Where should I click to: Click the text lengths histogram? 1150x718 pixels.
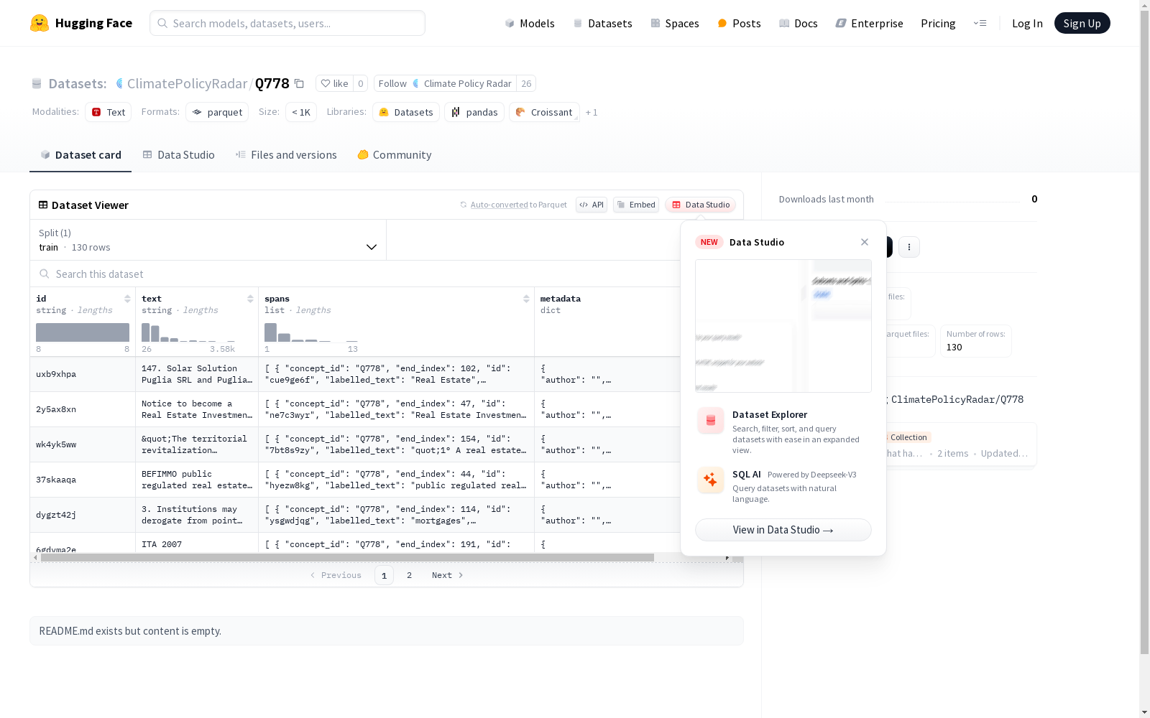click(188, 332)
